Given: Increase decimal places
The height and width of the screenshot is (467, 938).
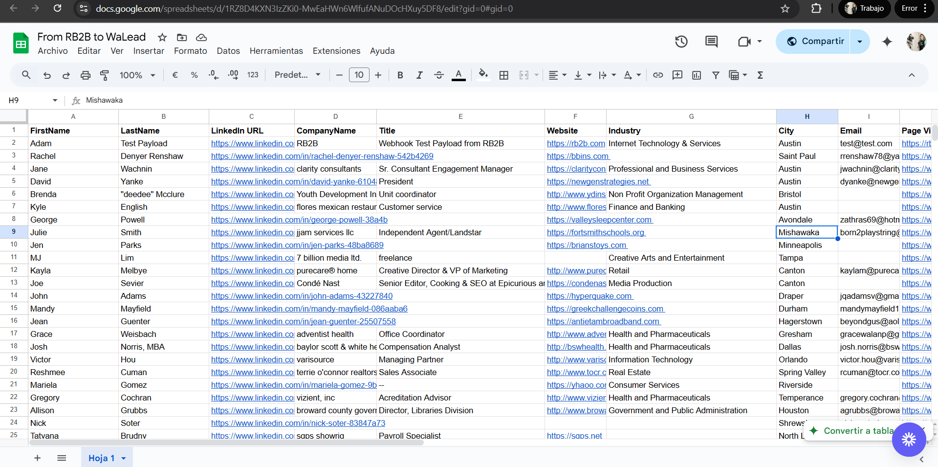Looking at the screenshot, I should tap(233, 75).
